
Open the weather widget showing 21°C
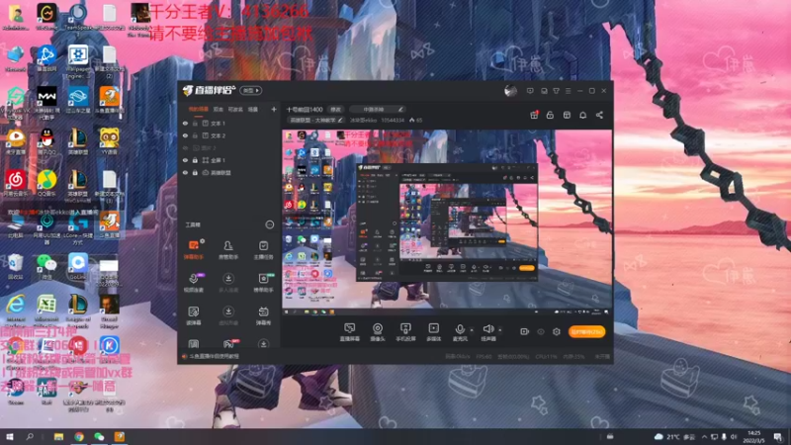(x=674, y=436)
